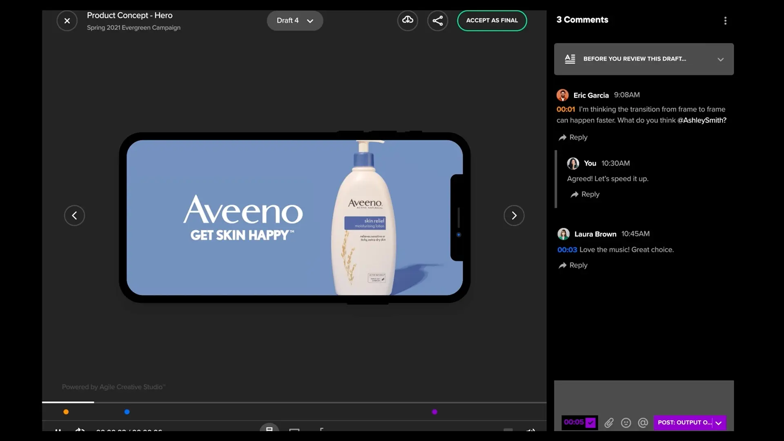Click the share icon
The height and width of the screenshot is (441, 784).
[x=438, y=20]
